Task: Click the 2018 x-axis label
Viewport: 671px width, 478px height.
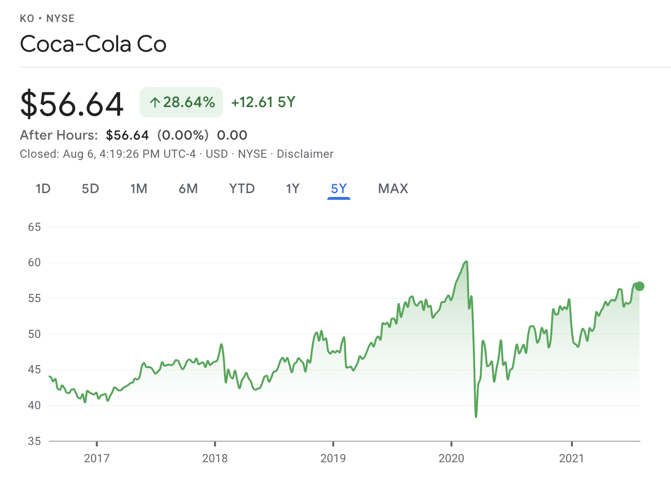Action: click(215, 458)
